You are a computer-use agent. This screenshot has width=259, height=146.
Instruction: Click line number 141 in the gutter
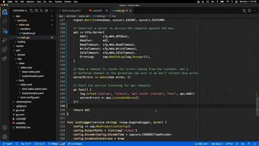click(62, 77)
